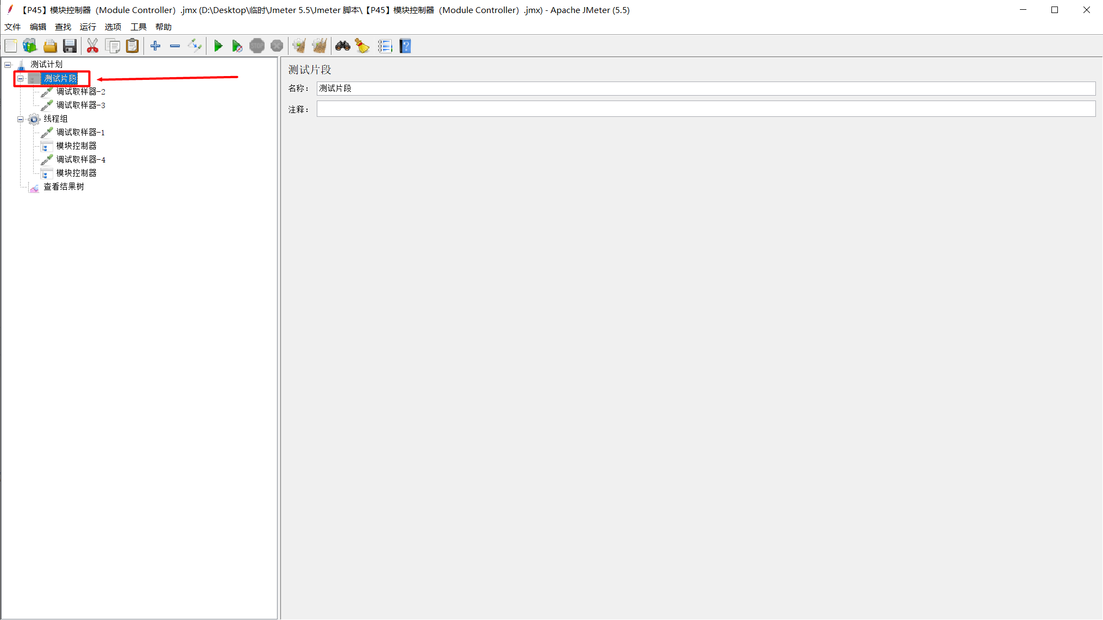1103x620 pixels.
Task: Click the Open file folder icon
Action: coord(50,46)
